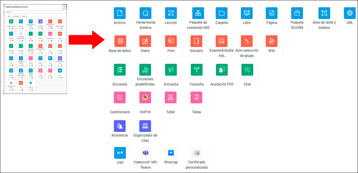Image resolution: width=358 pixels, height=173 pixels.
Task: Choose the large Wooclap icon
Action: tap(171, 153)
